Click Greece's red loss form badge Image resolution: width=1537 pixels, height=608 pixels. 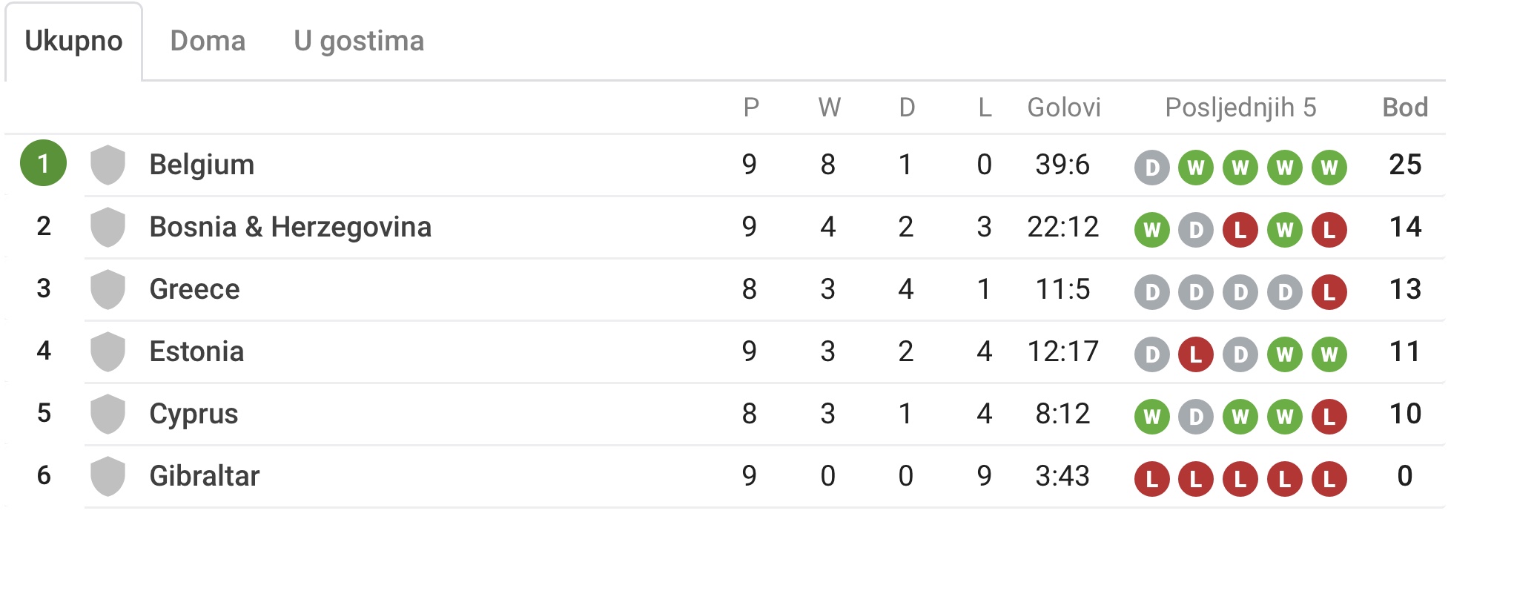pyautogui.click(x=1329, y=292)
